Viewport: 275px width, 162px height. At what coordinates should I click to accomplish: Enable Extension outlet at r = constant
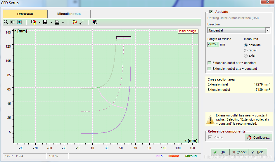pos(209,63)
